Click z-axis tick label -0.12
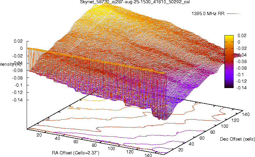The image size is (255, 157). click(17, 93)
